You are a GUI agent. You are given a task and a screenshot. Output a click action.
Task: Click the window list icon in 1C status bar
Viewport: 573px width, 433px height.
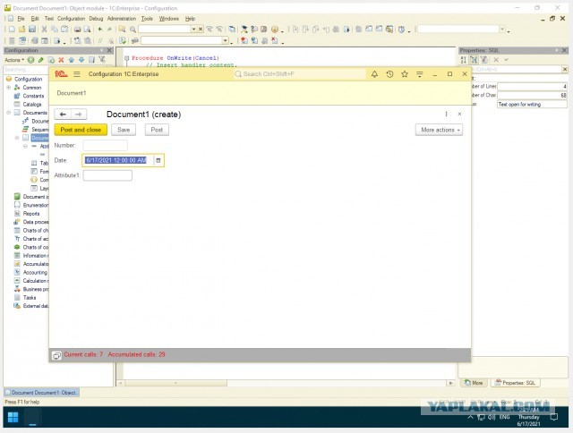(56, 355)
